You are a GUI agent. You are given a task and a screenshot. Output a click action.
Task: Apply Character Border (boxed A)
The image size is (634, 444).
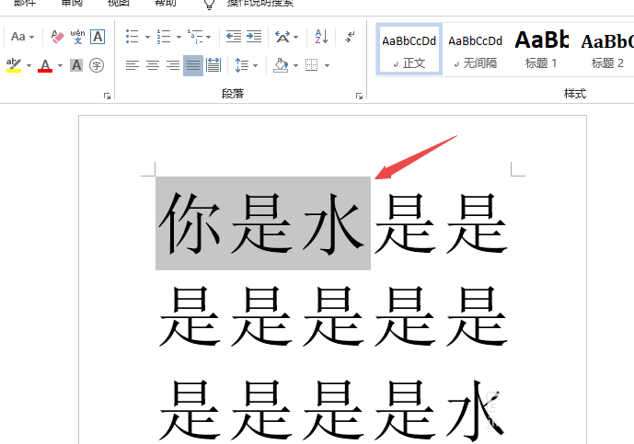point(98,37)
